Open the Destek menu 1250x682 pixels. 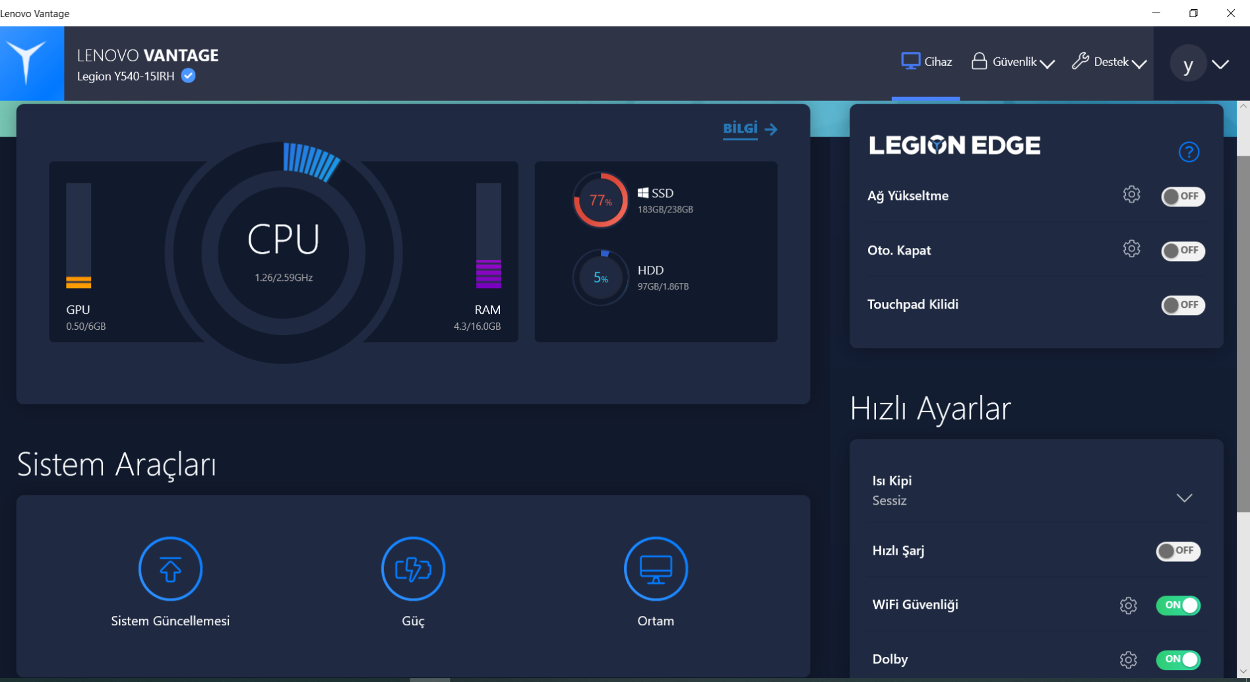pyautogui.click(x=1109, y=62)
